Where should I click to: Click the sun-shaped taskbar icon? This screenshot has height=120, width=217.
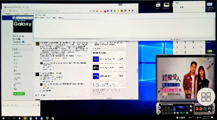(20, 118)
